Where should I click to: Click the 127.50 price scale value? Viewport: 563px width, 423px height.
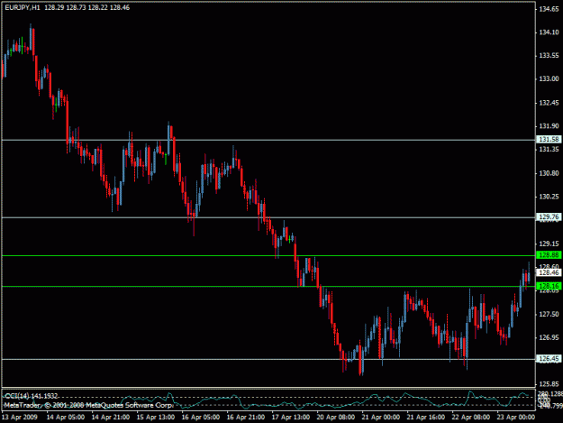pyautogui.click(x=549, y=314)
